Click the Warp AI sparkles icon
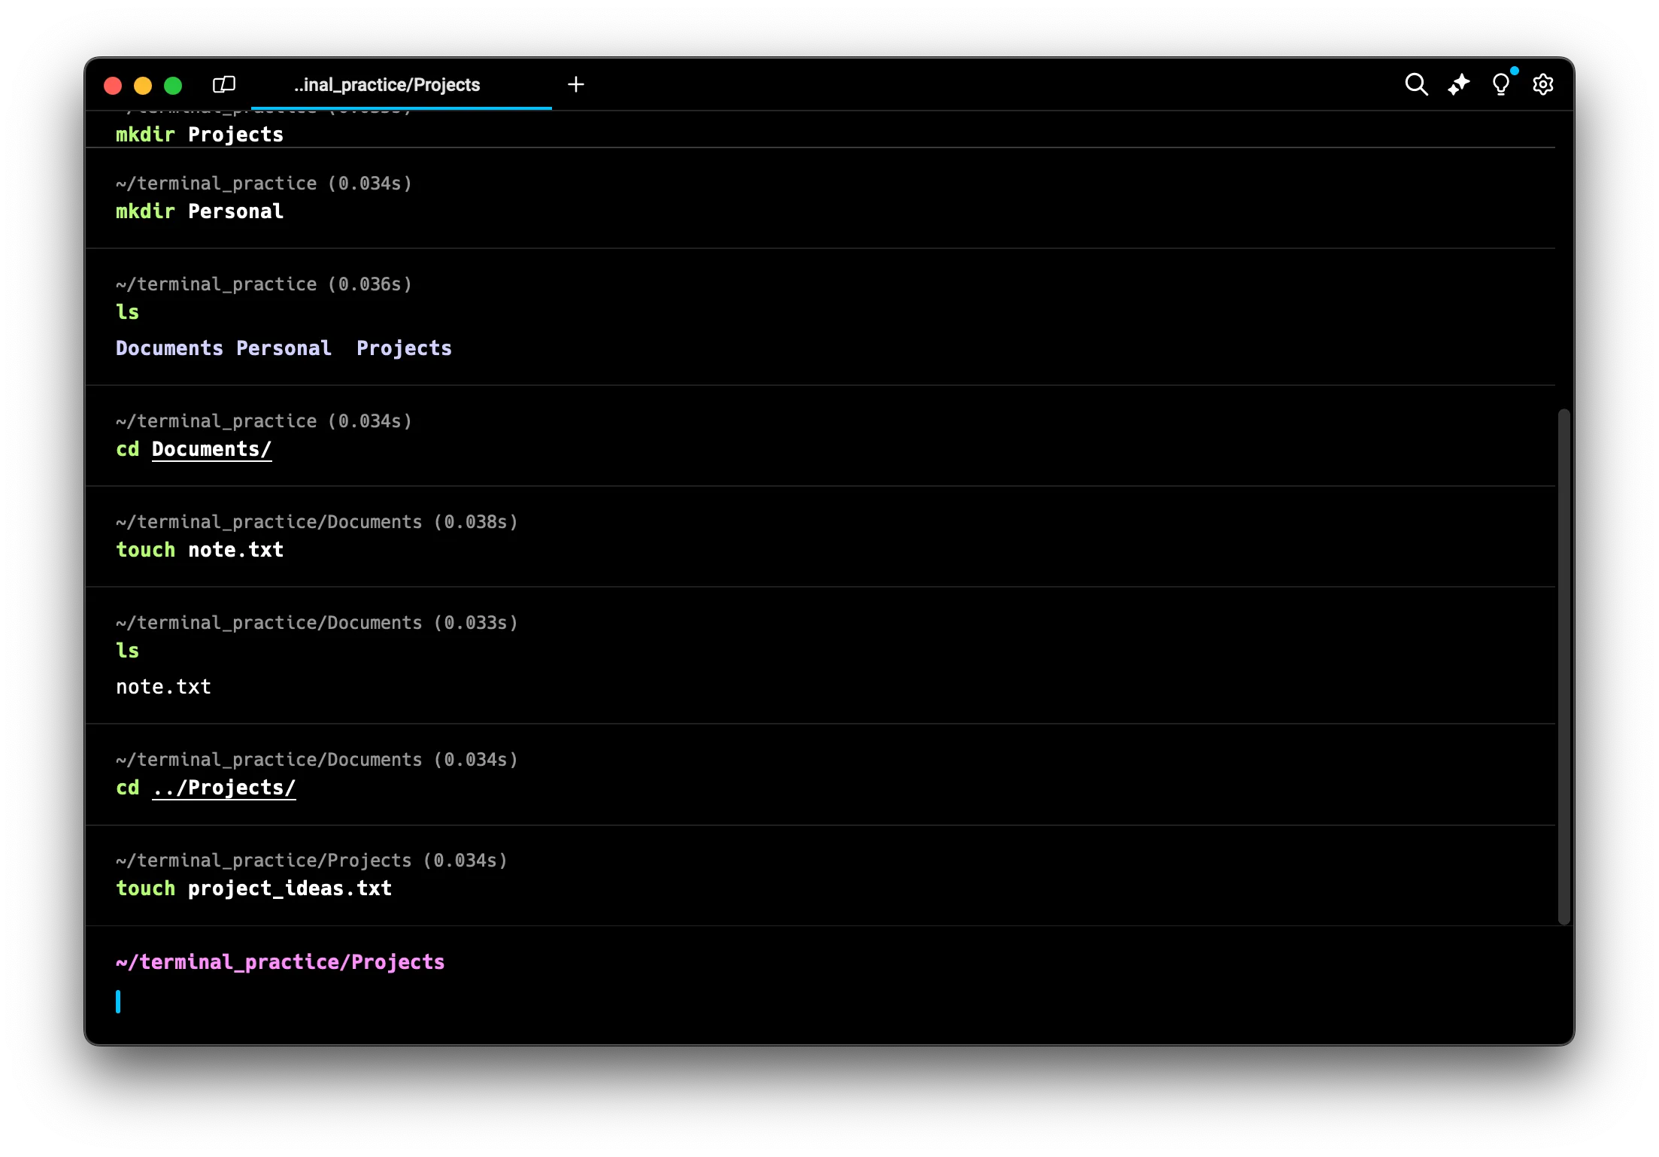Screen dimensions: 1659x1157 [x=1458, y=84]
